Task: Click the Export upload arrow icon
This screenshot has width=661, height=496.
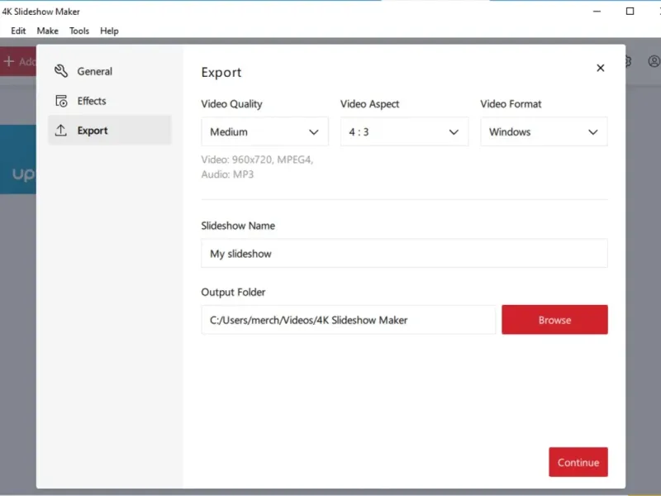Action: tap(61, 131)
